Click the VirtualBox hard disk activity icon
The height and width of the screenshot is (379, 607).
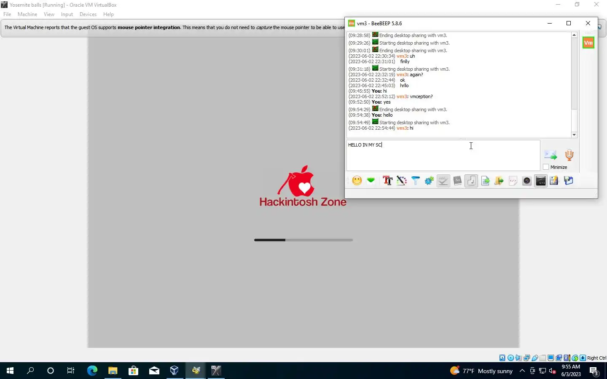(x=502, y=358)
